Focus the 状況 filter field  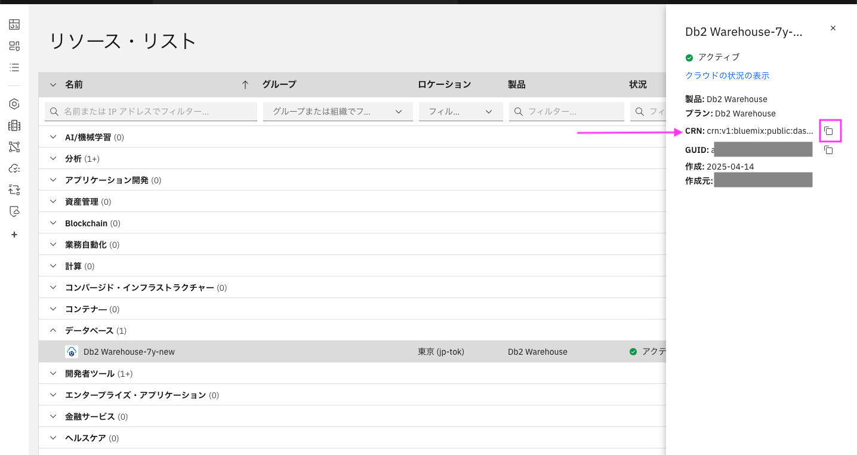tap(648, 112)
